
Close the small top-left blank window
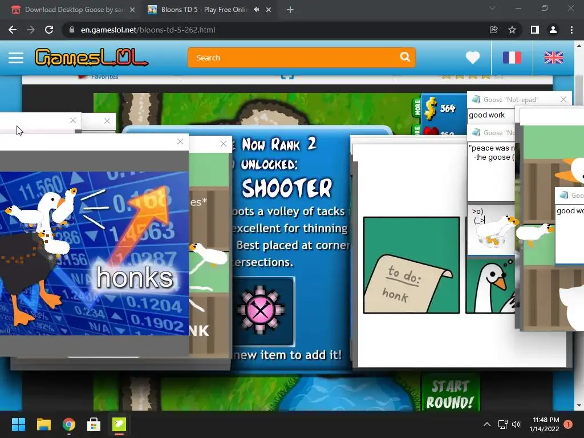(x=72, y=120)
